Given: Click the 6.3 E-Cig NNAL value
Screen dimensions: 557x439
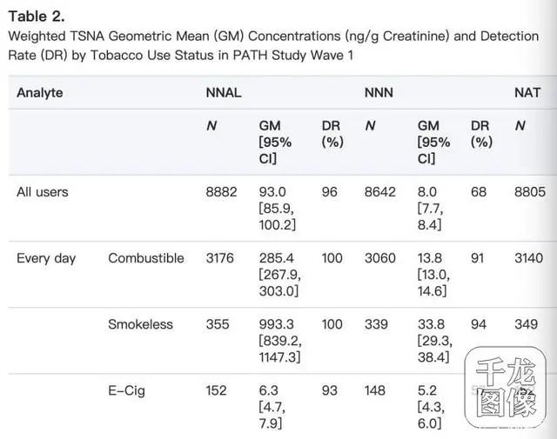Looking at the screenshot, I should click(x=267, y=390).
